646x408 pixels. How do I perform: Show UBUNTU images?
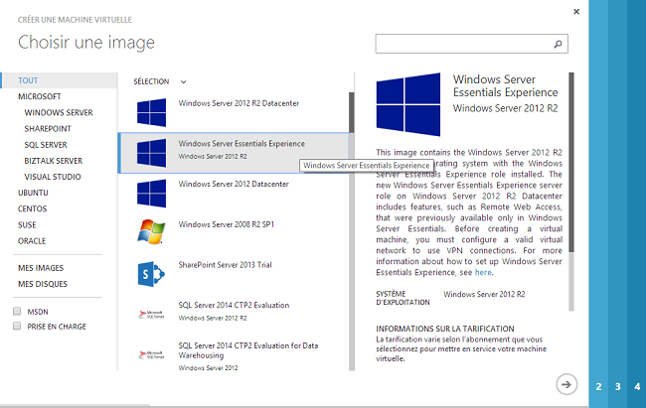pyautogui.click(x=33, y=193)
